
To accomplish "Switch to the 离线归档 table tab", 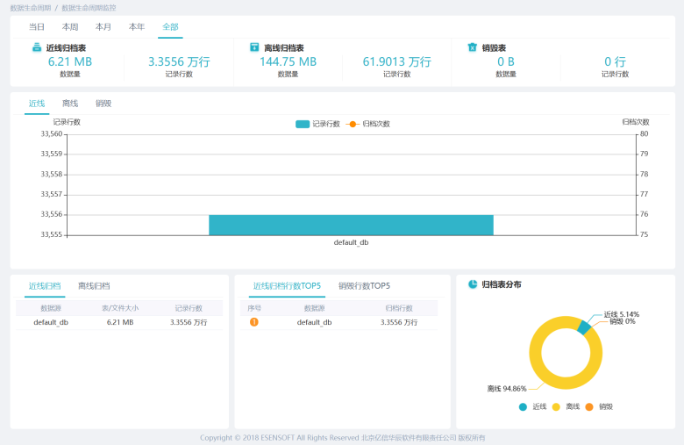I will [94, 286].
